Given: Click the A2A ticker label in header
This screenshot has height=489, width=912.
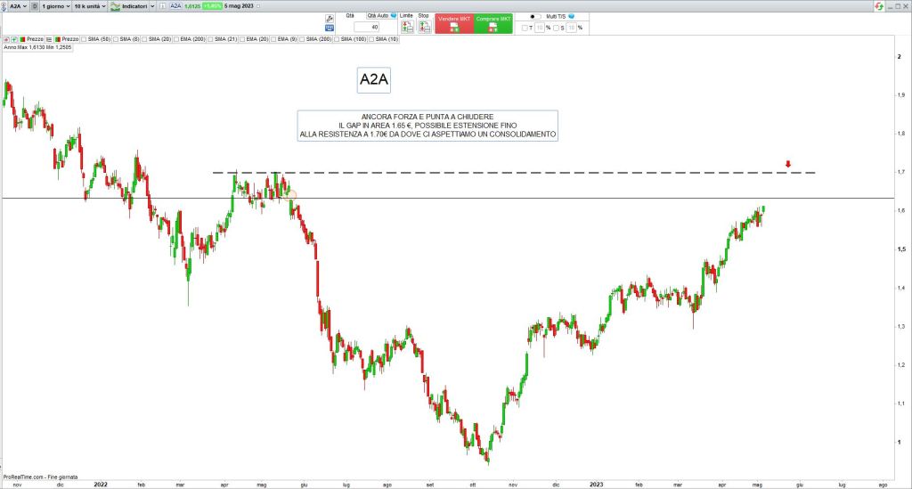Looking at the screenshot, I should tap(175, 6).
